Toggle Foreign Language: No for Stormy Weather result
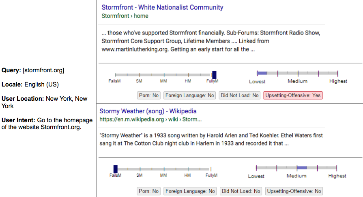Image resolution: width=363 pixels, height=197 pixels. click(x=190, y=191)
